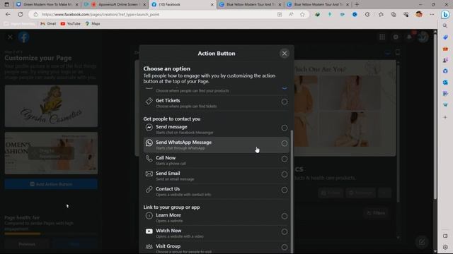Go back in the browser

click(8, 14)
